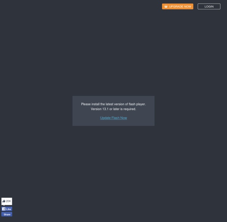Click the "UPGRADE NOW" label text
The width and height of the screenshot is (227, 222).
pyautogui.click(x=180, y=6)
